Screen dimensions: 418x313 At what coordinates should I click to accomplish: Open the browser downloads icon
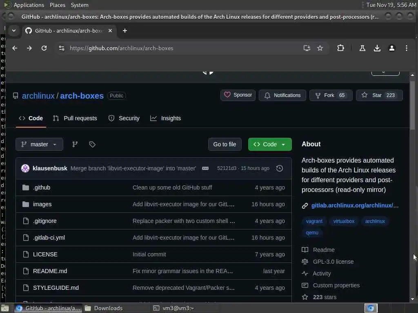tap(377, 48)
